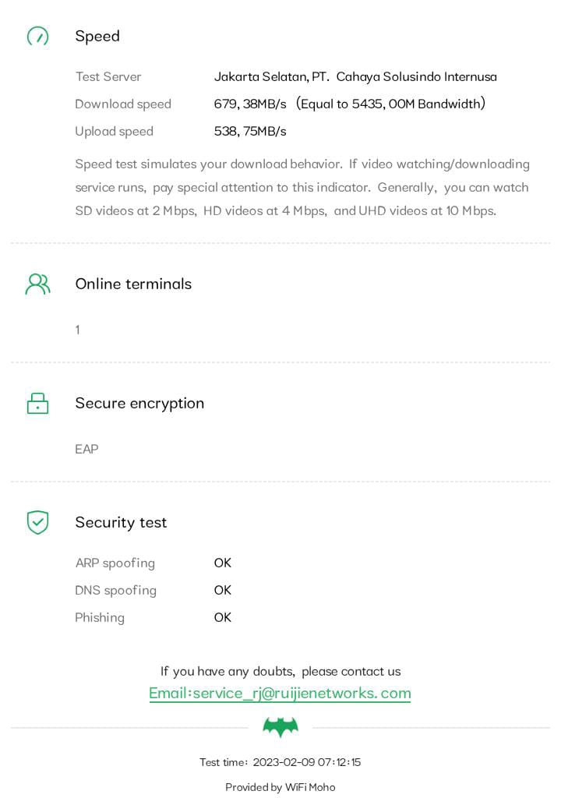
Task: Click the Provided by WiFi Moho text
Action: [x=280, y=787]
